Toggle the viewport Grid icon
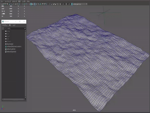Screen dimensions: 150x113 click(16, 4)
